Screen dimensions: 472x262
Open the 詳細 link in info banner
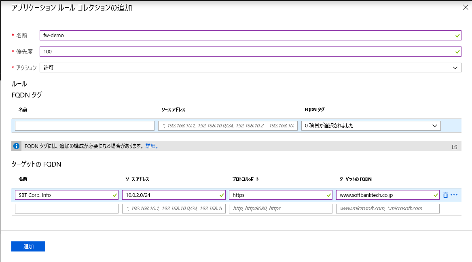point(150,146)
